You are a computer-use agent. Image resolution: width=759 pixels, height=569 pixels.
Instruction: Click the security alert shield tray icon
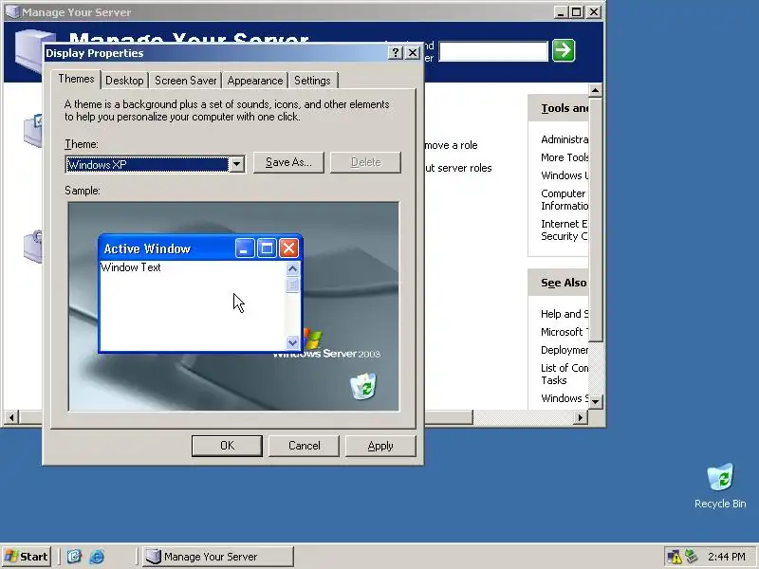(x=675, y=557)
